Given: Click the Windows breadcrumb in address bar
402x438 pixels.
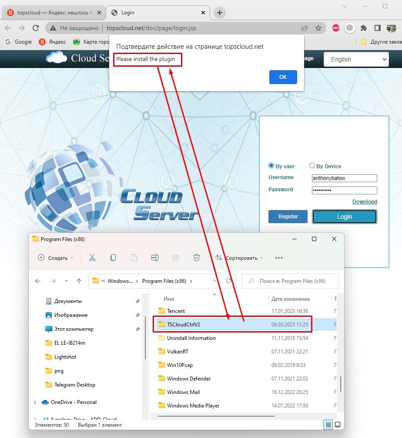Looking at the screenshot, I should tap(120, 281).
